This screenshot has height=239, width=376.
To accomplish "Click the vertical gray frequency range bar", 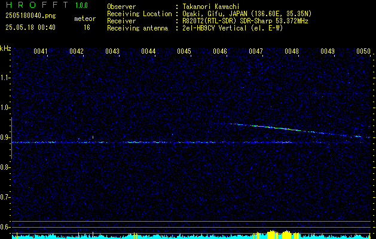I will (x=11, y=138).
